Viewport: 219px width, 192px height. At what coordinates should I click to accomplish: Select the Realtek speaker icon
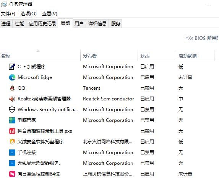point(12,99)
